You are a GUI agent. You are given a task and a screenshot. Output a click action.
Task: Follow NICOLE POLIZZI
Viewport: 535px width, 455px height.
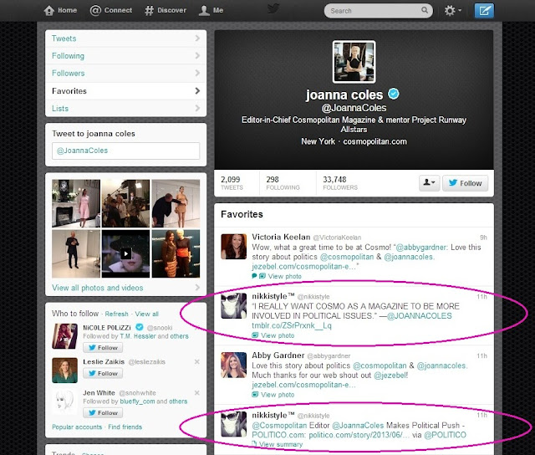103,347
